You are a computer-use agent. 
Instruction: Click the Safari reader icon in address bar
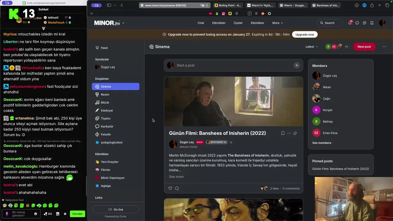pyautogui.click(x=207, y=5)
